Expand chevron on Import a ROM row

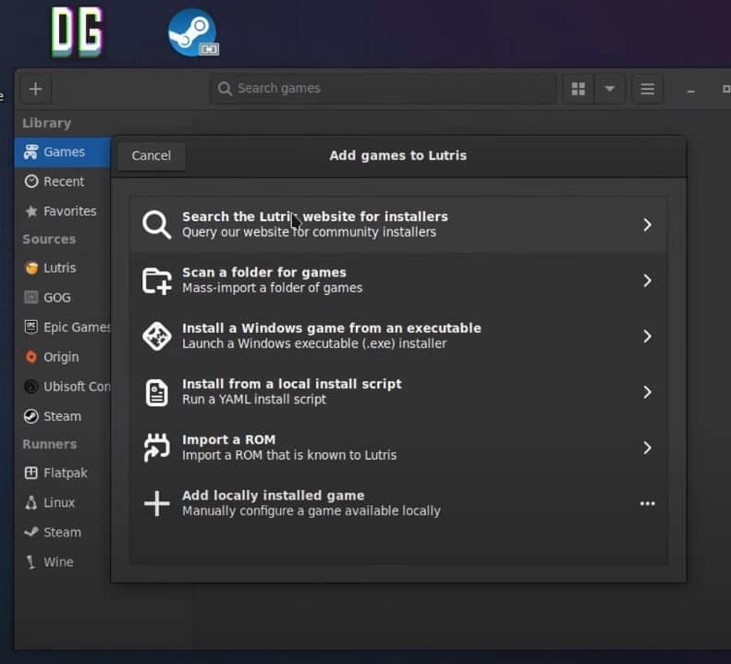(647, 448)
